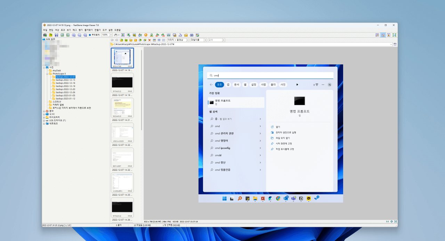
Task: Select the AnyDesk folder
Action: (x=57, y=70)
